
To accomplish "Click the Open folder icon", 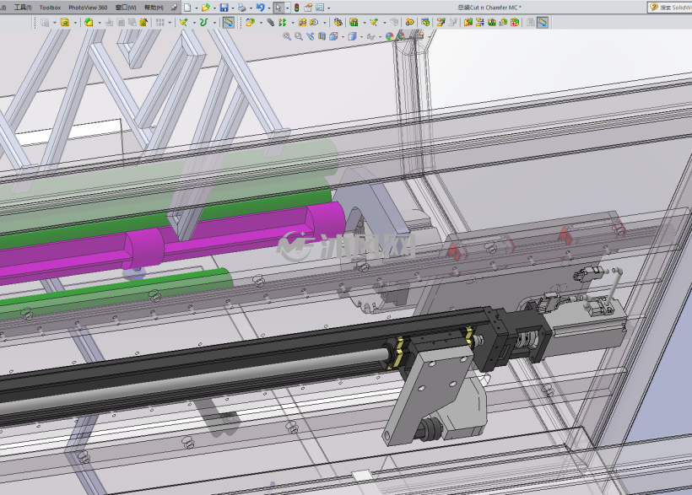I will 206,8.
